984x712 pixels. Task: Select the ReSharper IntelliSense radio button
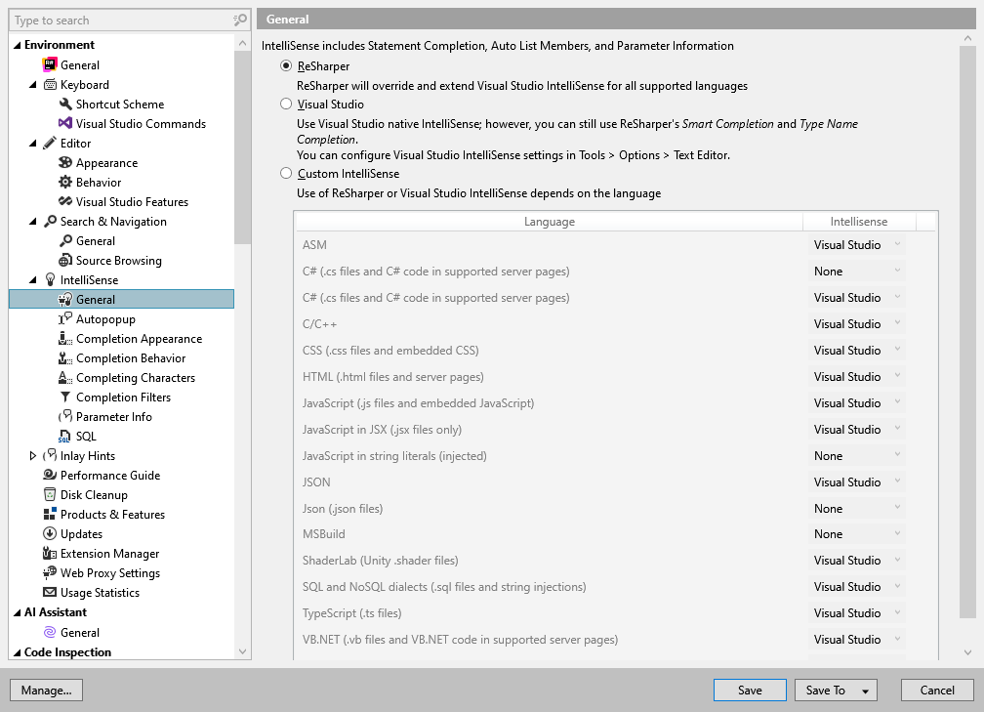point(285,65)
